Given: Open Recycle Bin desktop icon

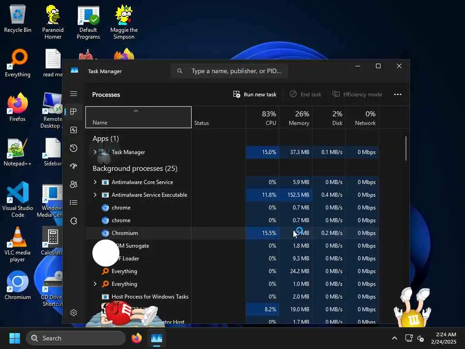Looking at the screenshot, I should (18, 19).
